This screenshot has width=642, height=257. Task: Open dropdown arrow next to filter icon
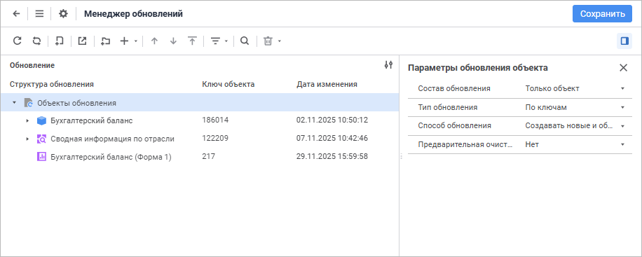click(x=226, y=41)
